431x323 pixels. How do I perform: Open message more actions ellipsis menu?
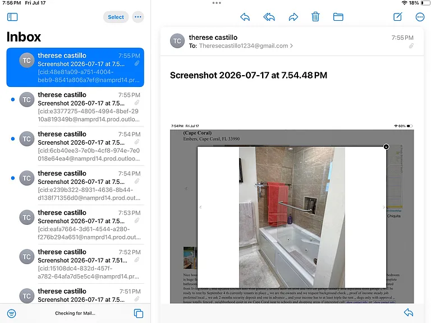tap(420, 17)
